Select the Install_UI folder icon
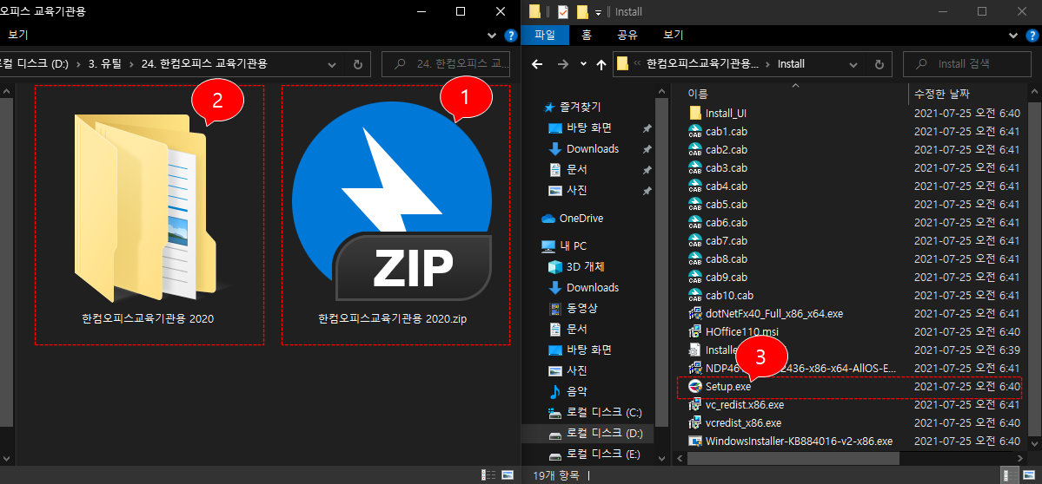Image resolution: width=1042 pixels, height=484 pixels. (x=695, y=114)
